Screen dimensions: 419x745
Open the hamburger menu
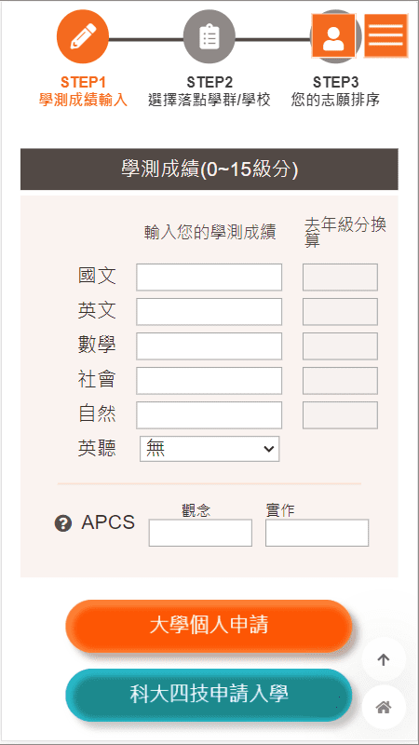(385, 35)
